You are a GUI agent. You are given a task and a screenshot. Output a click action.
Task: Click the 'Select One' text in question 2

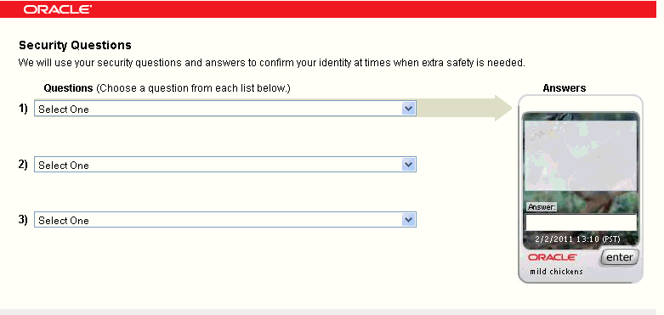[x=64, y=166]
